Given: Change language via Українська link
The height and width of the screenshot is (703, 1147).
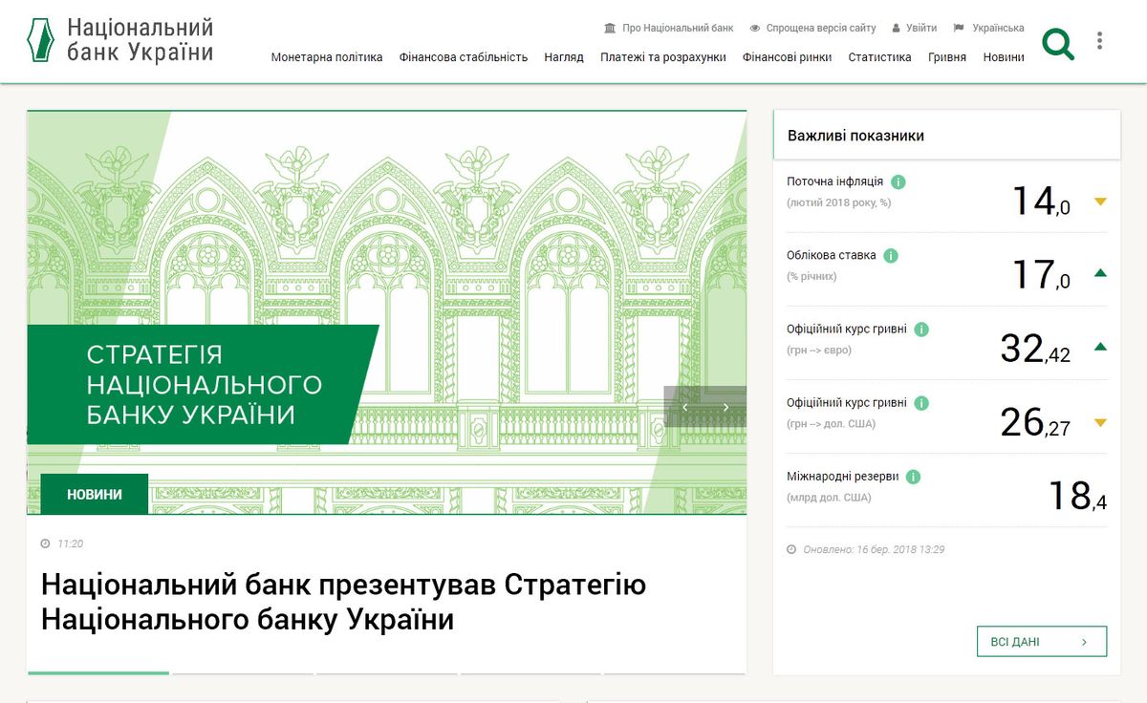Looking at the screenshot, I should (998, 29).
